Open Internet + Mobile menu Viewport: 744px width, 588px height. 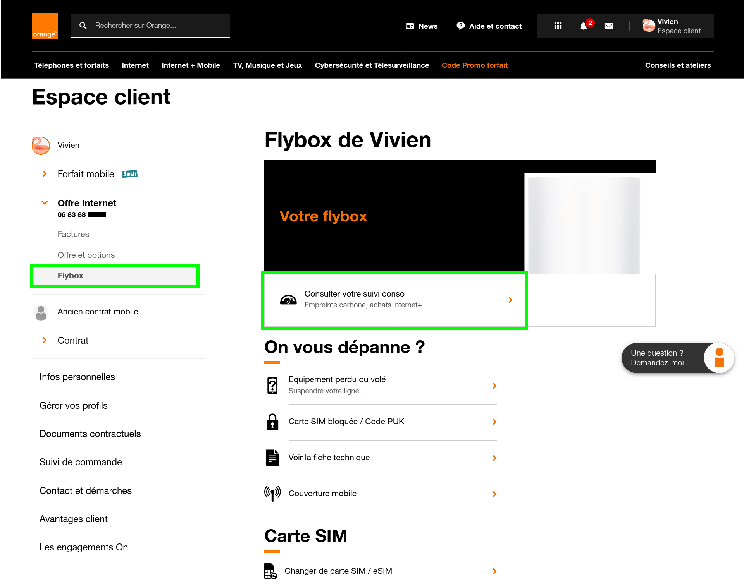(x=191, y=65)
